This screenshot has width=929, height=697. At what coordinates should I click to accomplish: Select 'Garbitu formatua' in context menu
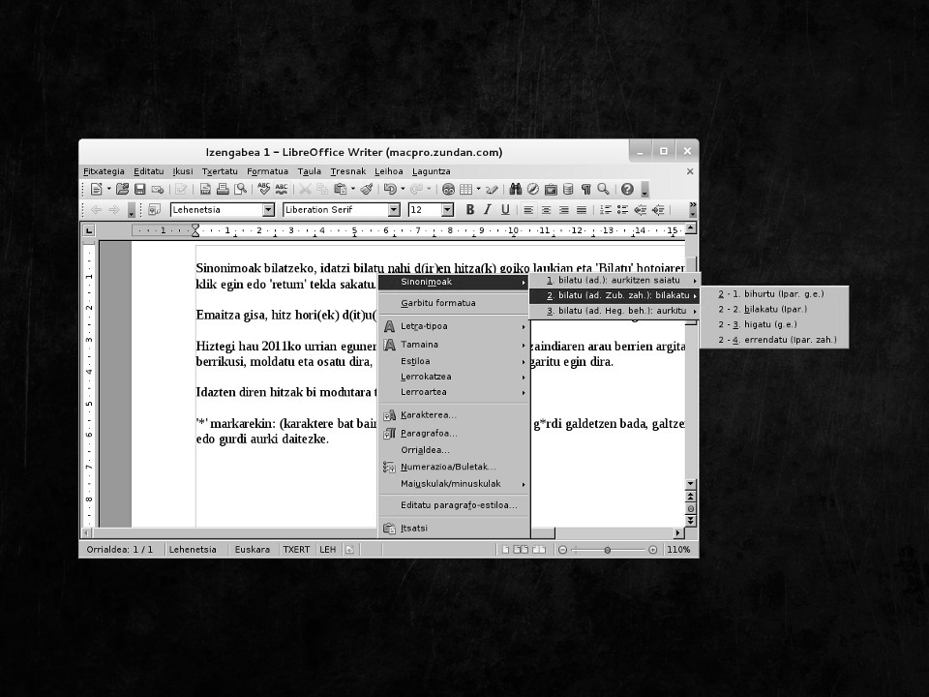(x=438, y=303)
